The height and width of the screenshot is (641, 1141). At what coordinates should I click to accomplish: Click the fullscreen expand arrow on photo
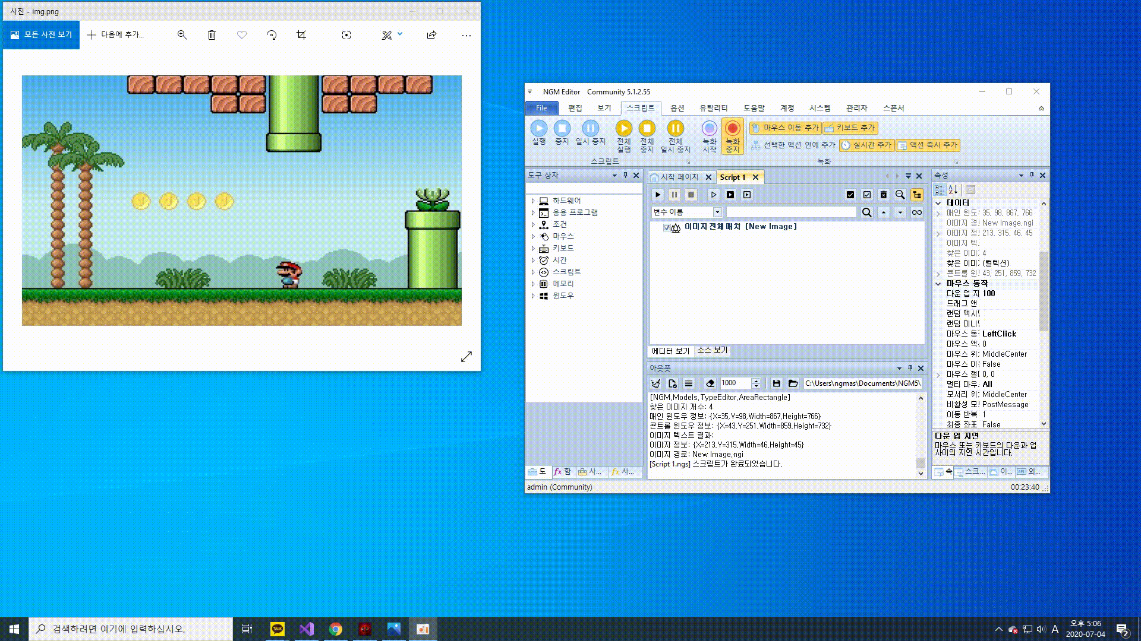(467, 356)
